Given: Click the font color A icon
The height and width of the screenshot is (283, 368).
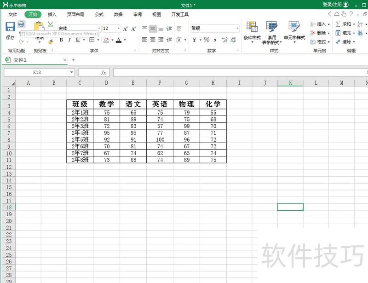Looking at the screenshot, I should [x=119, y=40].
